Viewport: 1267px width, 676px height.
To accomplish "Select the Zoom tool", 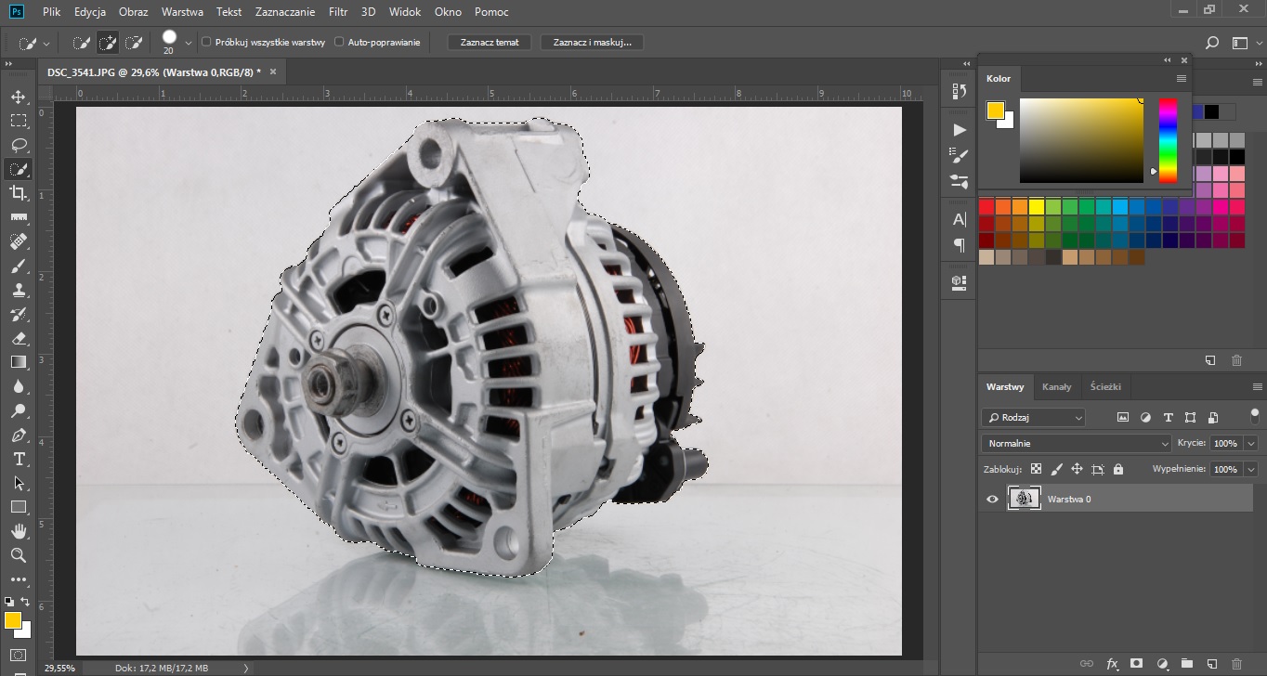I will point(19,555).
